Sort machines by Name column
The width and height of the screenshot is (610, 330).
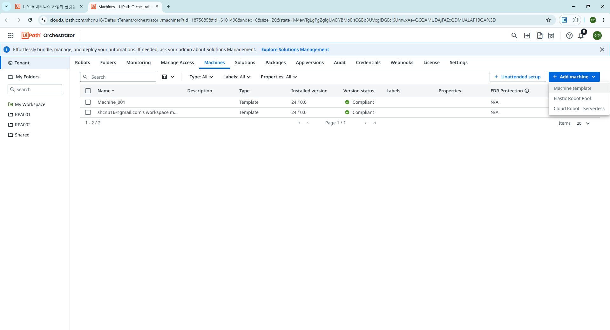pyautogui.click(x=106, y=91)
